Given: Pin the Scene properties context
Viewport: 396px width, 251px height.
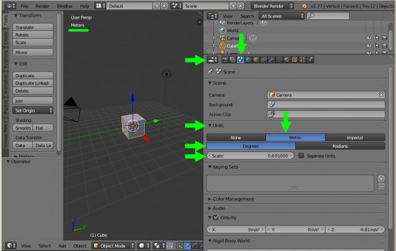Looking at the screenshot, I should pos(210,72).
